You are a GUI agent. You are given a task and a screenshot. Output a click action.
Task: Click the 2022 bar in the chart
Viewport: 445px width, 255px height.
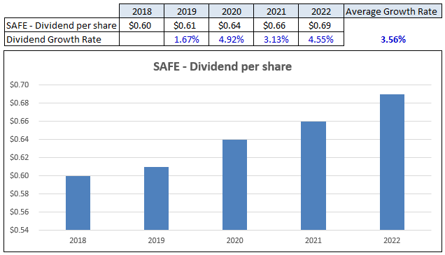393,162
